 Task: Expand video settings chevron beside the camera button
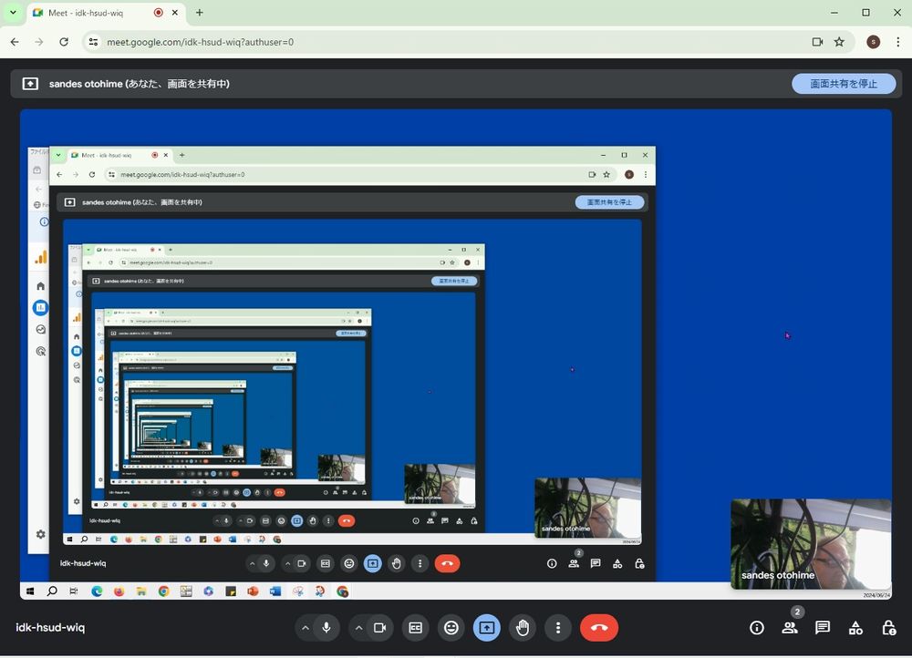pyautogui.click(x=358, y=628)
